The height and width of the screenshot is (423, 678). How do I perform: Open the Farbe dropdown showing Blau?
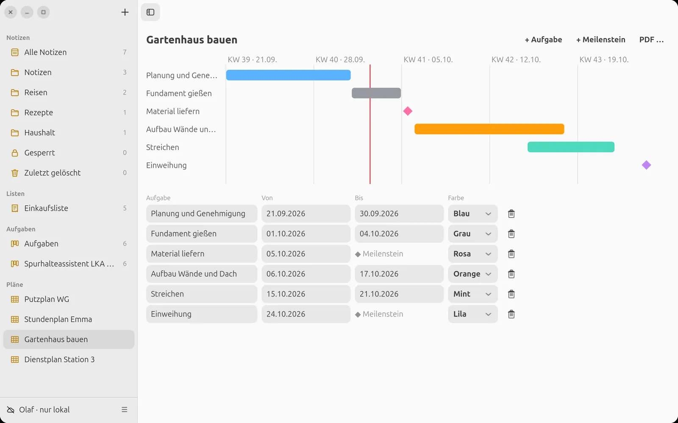(472, 214)
